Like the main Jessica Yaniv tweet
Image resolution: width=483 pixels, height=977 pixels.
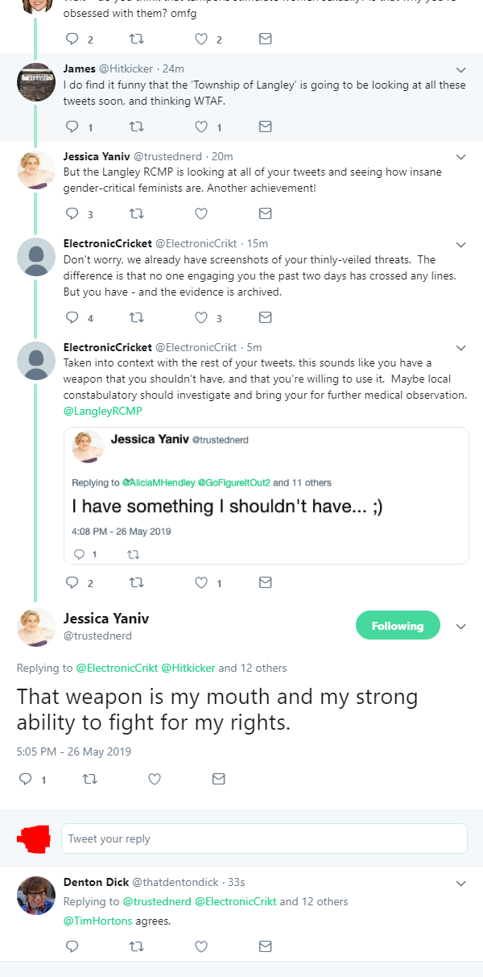pos(155,779)
